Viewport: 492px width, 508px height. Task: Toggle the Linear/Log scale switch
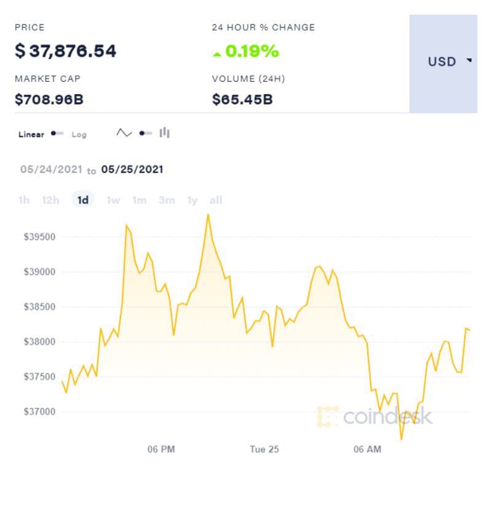[57, 133]
